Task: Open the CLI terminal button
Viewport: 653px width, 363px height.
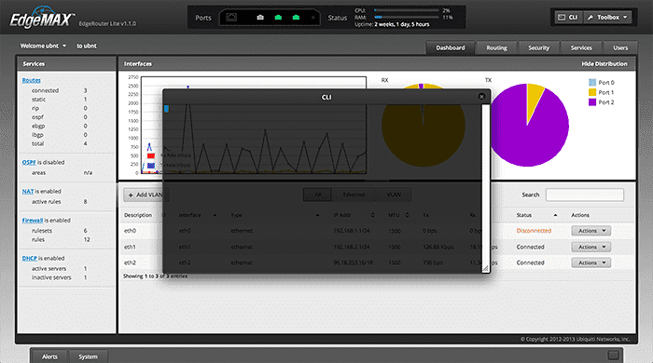Action: tap(567, 18)
